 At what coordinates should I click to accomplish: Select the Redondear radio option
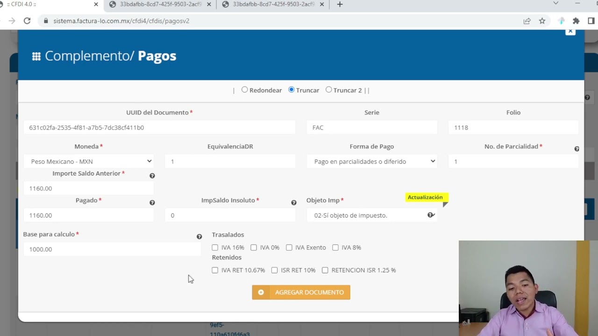(x=244, y=90)
